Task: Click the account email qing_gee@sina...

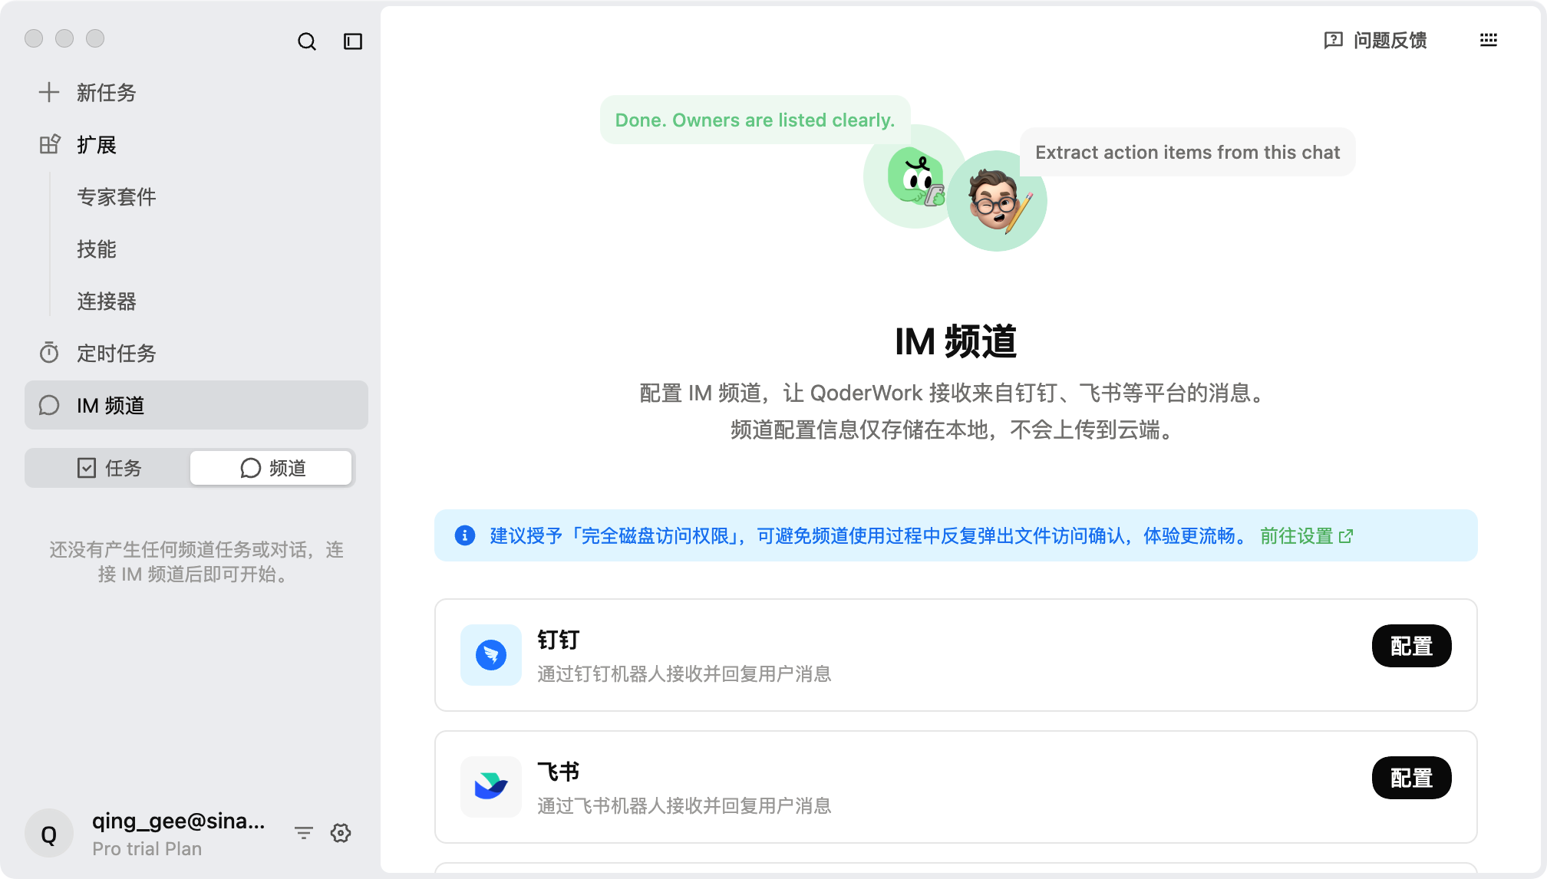Action: tap(179, 821)
